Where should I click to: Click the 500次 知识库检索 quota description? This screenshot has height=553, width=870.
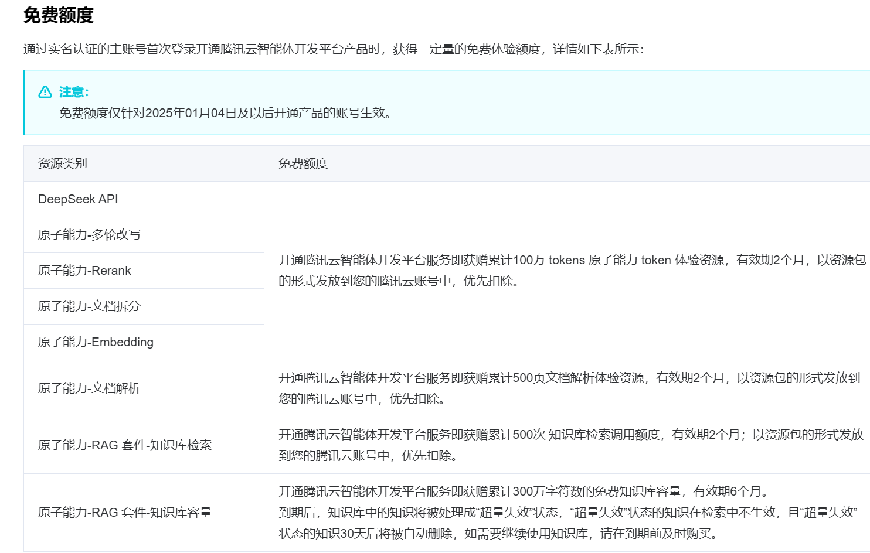coord(571,445)
